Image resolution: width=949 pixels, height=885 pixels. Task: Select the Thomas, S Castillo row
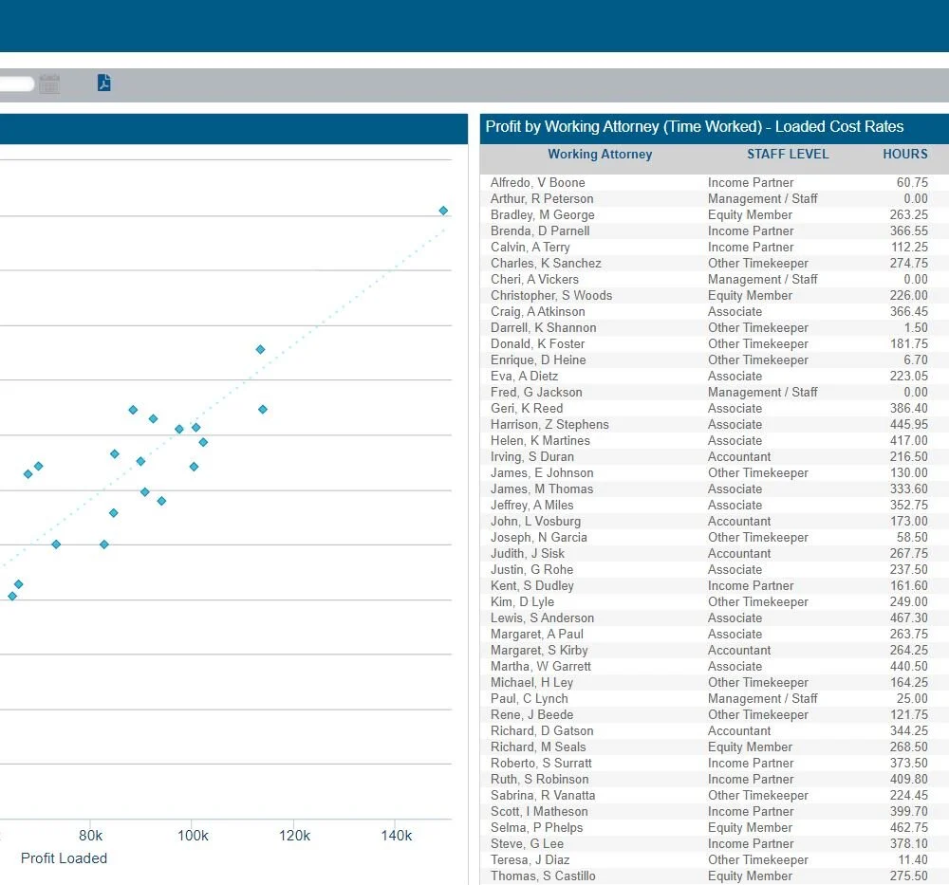click(715, 876)
